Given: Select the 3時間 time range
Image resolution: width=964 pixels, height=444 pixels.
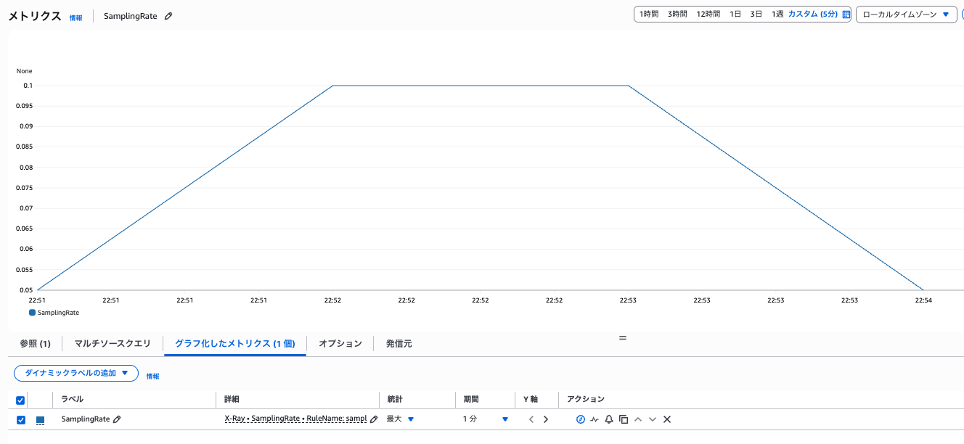Looking at the screenshot, I should tap(677, 15).
